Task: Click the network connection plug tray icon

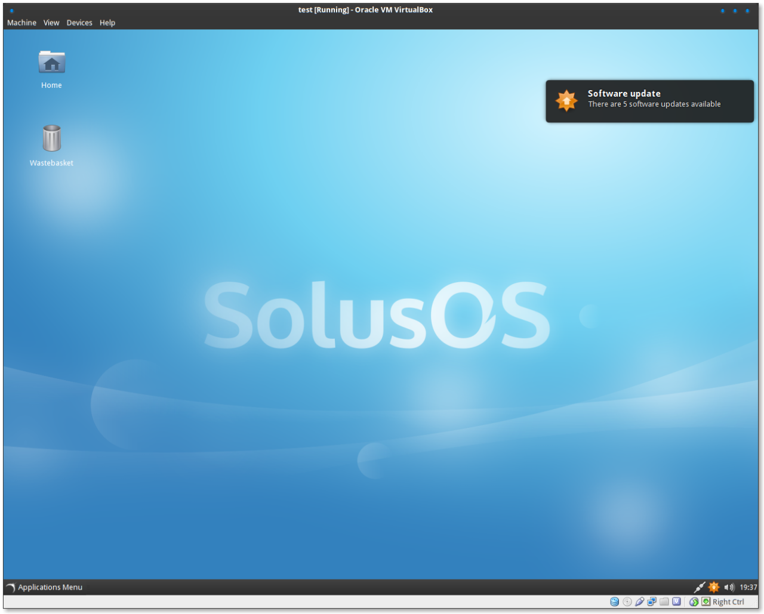Action: pyautogui.click(x=700, y=587)
